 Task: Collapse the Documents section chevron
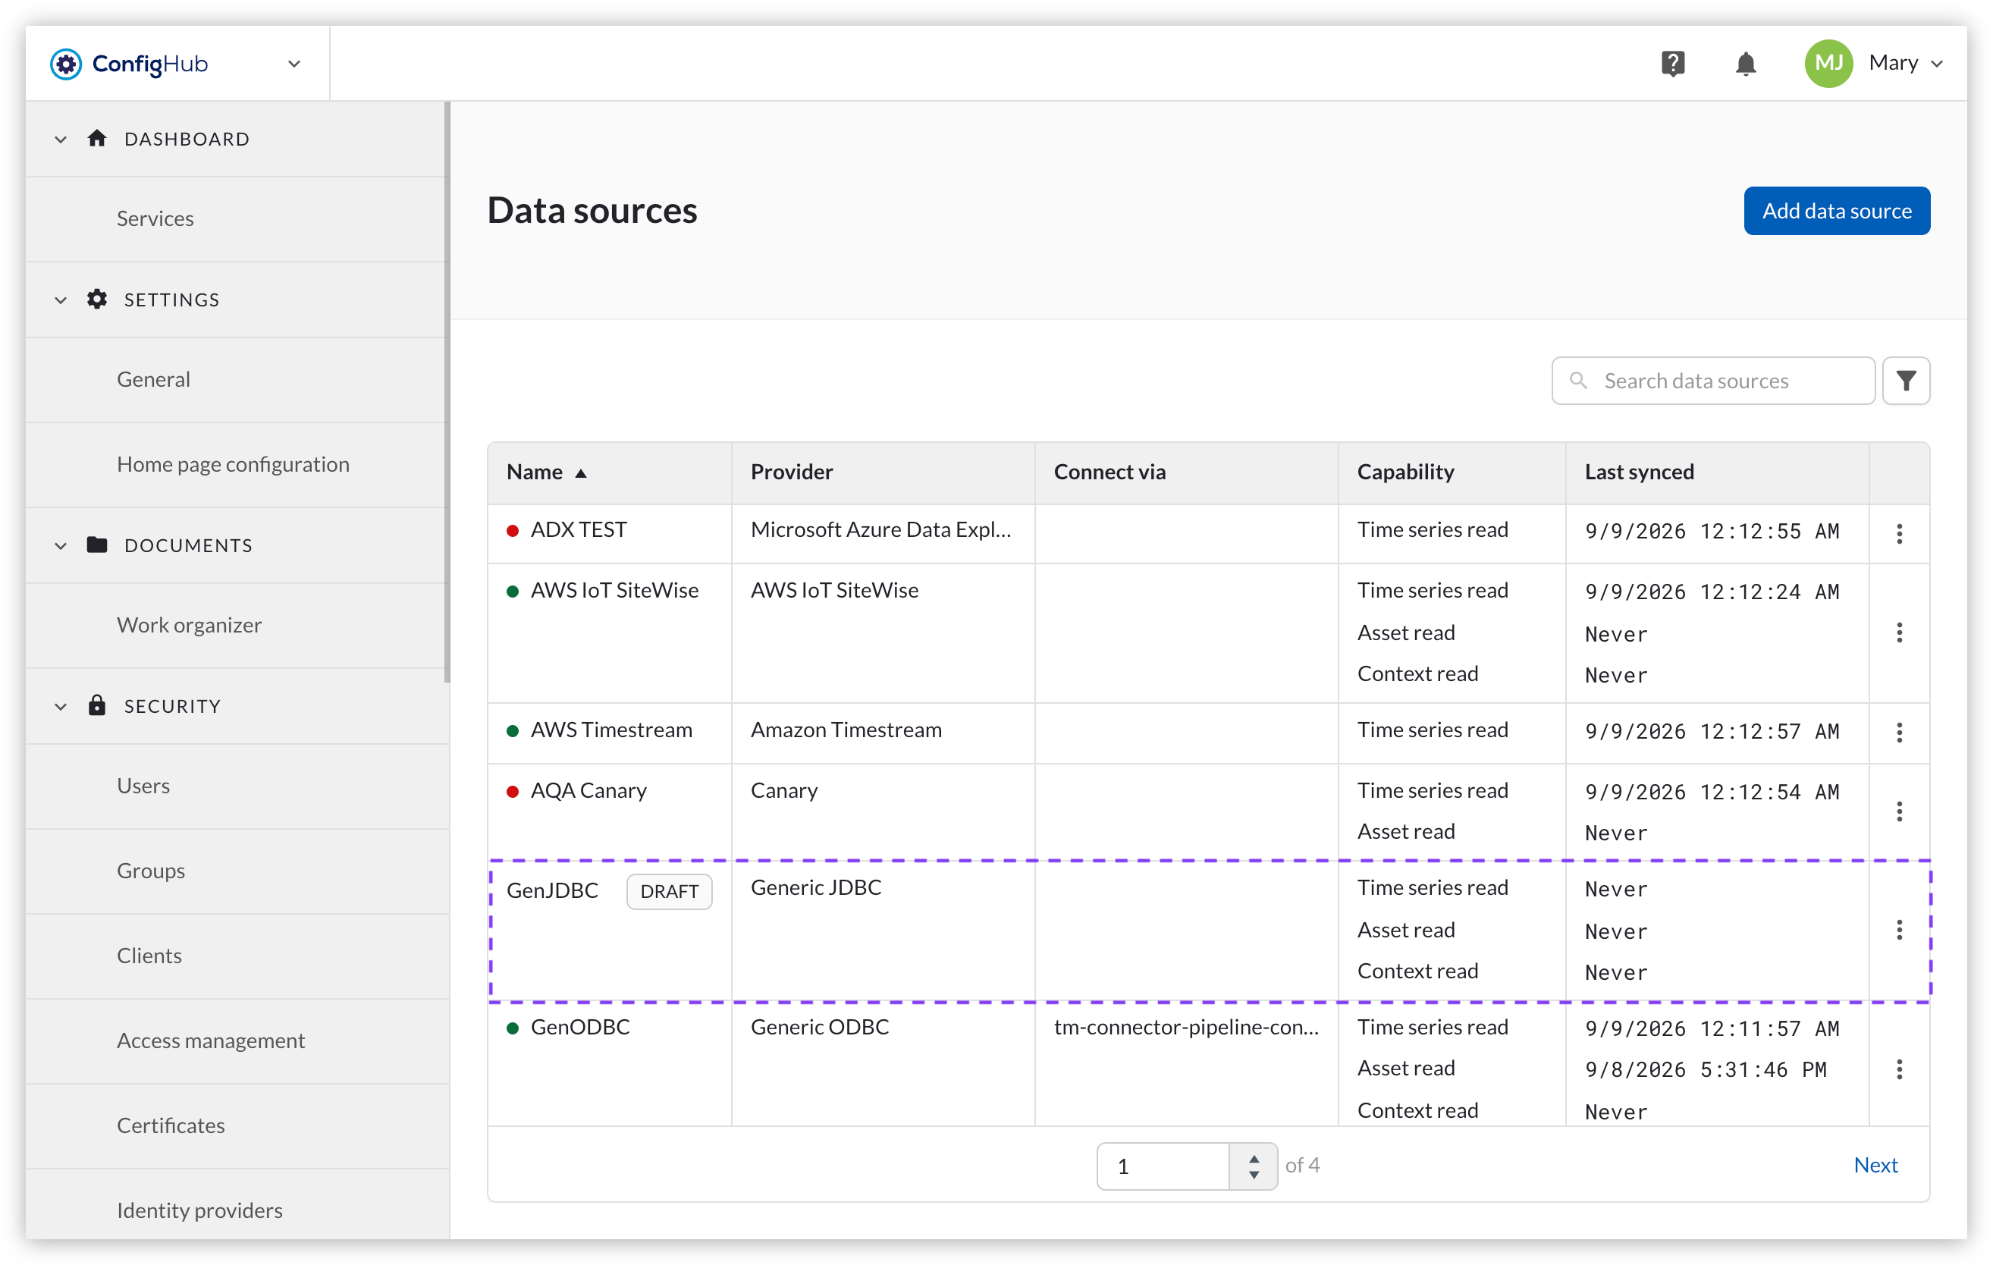click(x=61, y=545)
